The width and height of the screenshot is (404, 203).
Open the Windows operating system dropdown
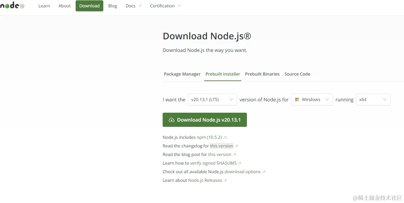[x=312, y=100]
